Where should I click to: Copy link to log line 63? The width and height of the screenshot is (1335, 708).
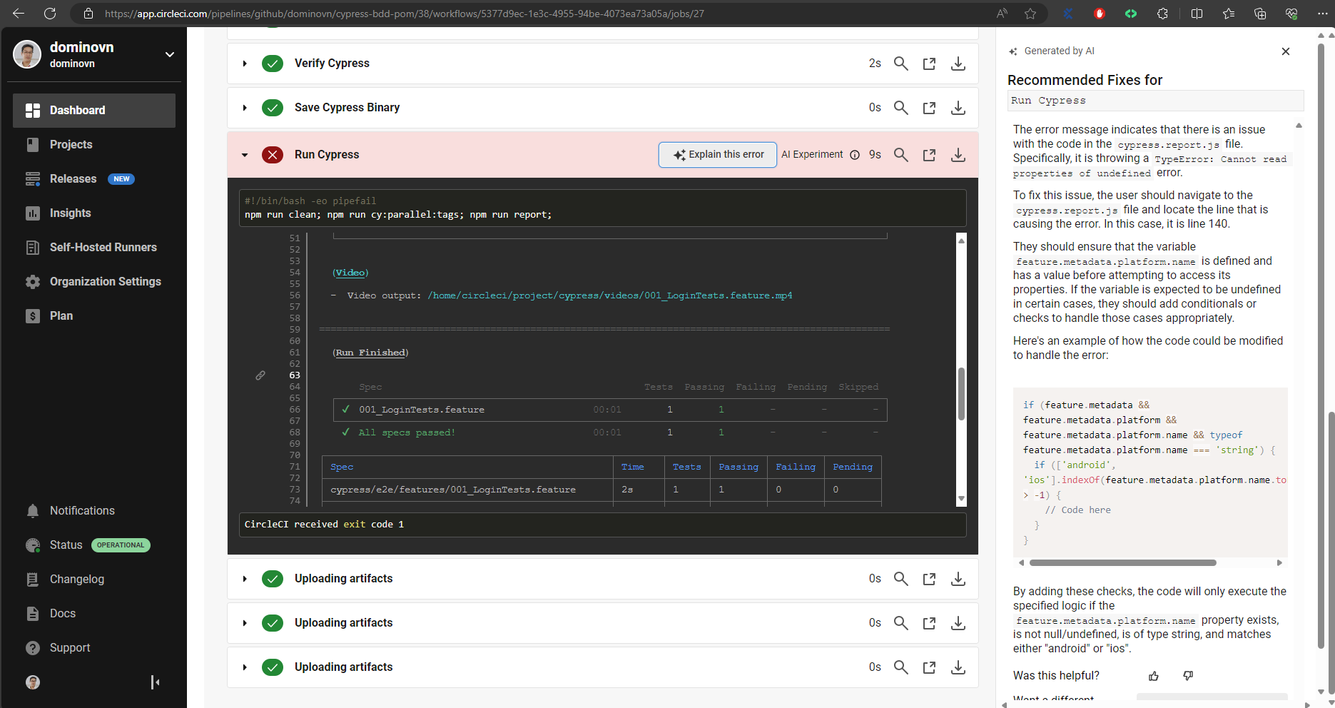pyautogui.click(x=260, y=375)
